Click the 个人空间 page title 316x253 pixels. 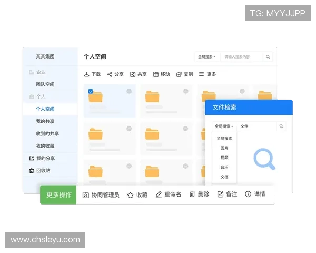[x=95, y=57]
